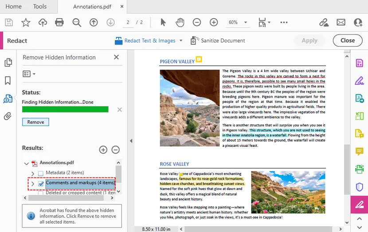Close the Annotations.pdf tab
Screen dimensions: 368x232
click(x=122, y=7)
